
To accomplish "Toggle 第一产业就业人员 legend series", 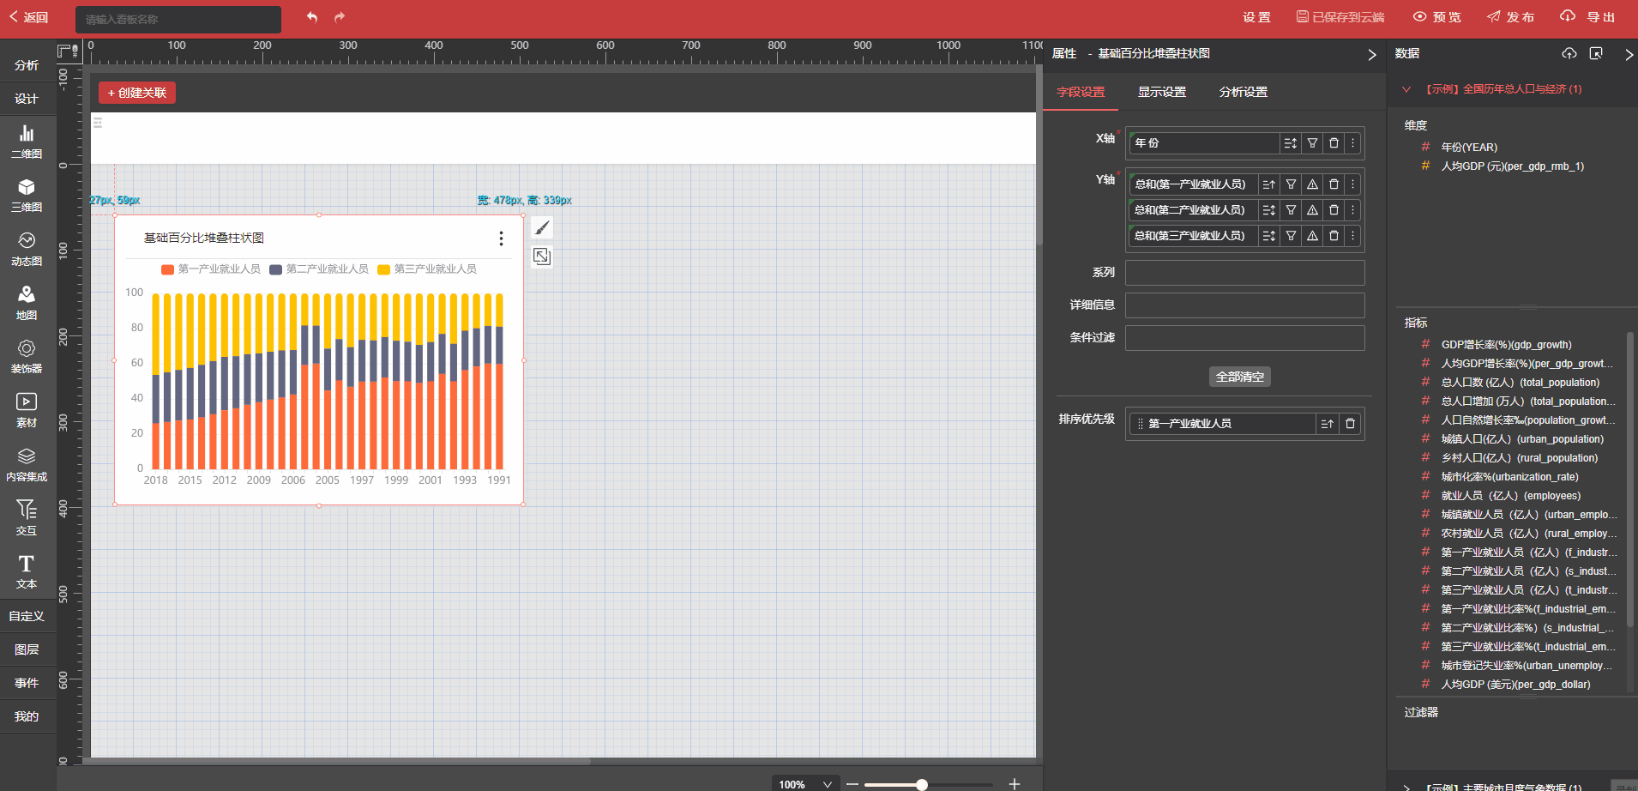I will (x=211, y=269).
